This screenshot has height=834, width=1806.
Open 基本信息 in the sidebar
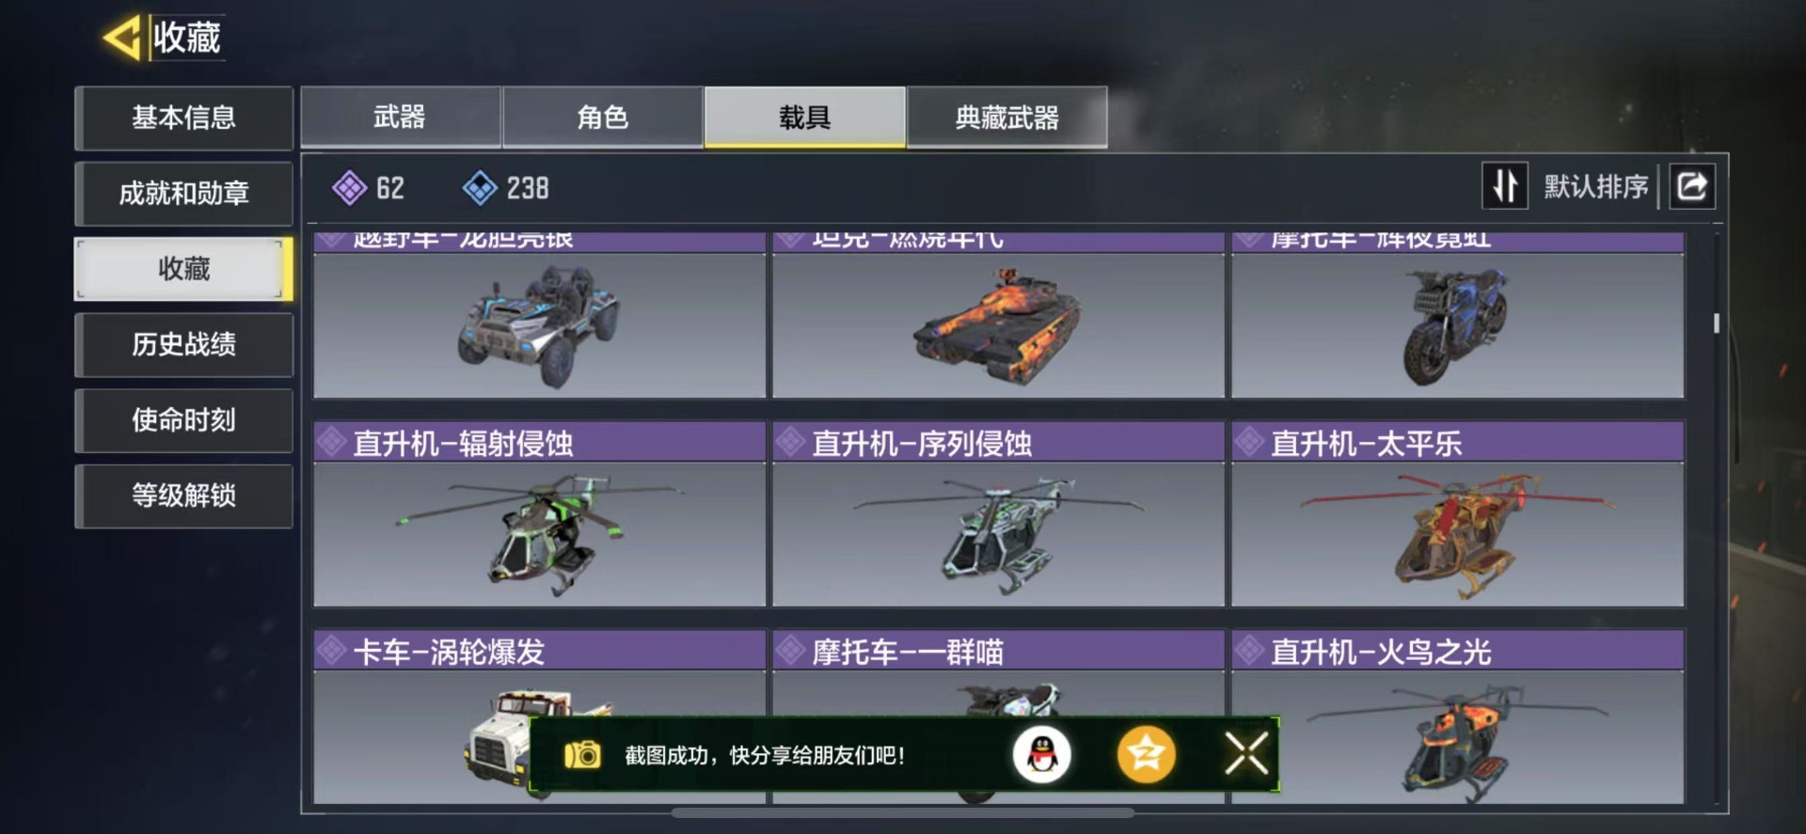[x=184, y=118]
